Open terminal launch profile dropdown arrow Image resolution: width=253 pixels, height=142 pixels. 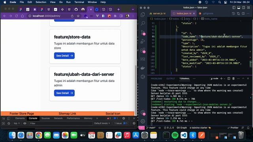tap(225, 78)
